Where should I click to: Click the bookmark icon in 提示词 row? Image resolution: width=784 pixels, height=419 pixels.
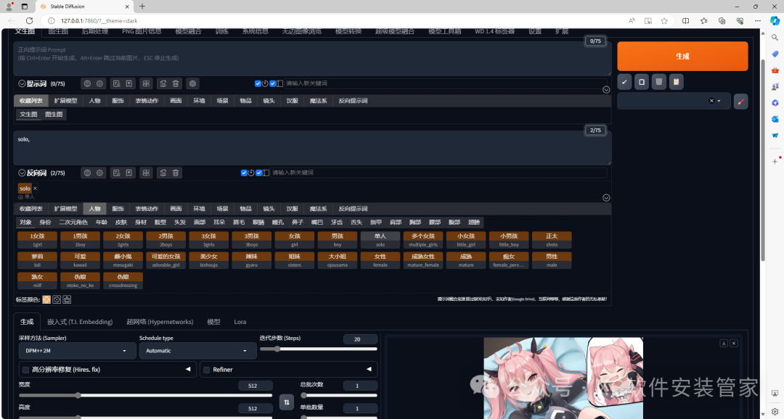[129, 84]
